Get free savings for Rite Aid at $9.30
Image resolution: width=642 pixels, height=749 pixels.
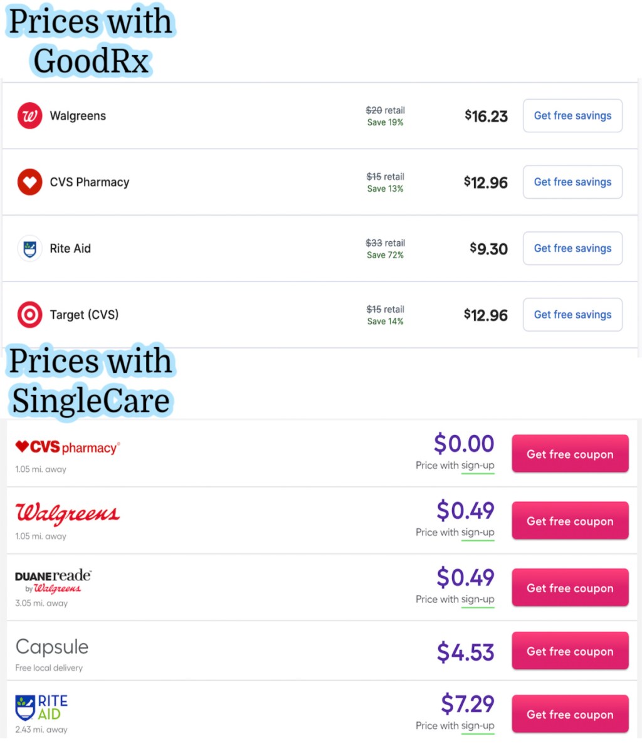click(x=572, y=249)
